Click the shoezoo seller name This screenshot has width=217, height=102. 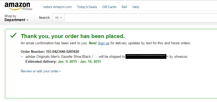click(181, 57)
